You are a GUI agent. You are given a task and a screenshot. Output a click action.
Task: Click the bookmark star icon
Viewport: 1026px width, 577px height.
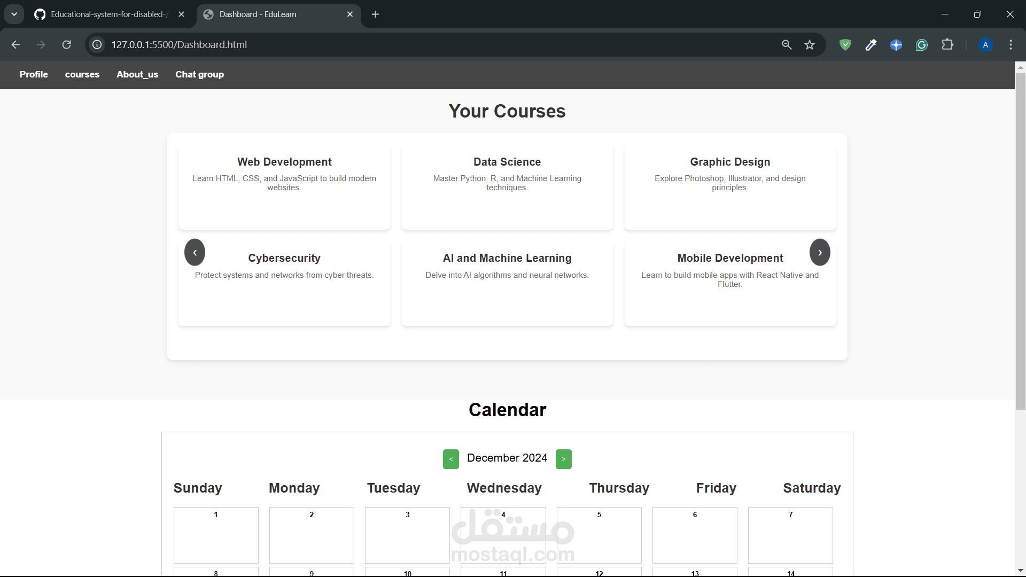(810, 45)
